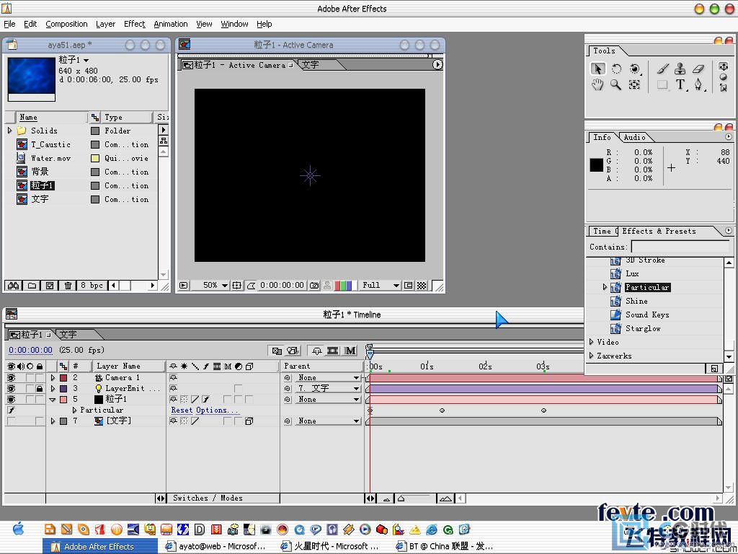Click the Reset link for Particular
This screenshot has width=738, height=554.
pos(182,410)
